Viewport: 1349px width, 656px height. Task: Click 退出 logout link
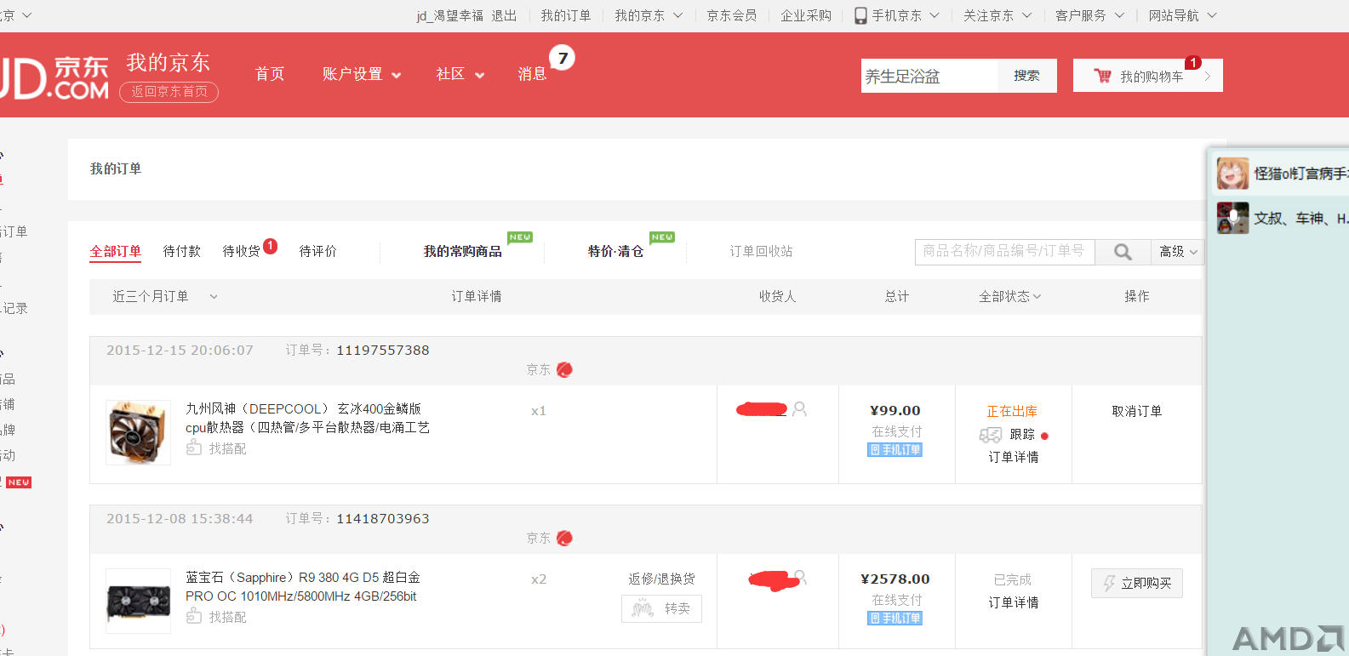coord(504,15)
